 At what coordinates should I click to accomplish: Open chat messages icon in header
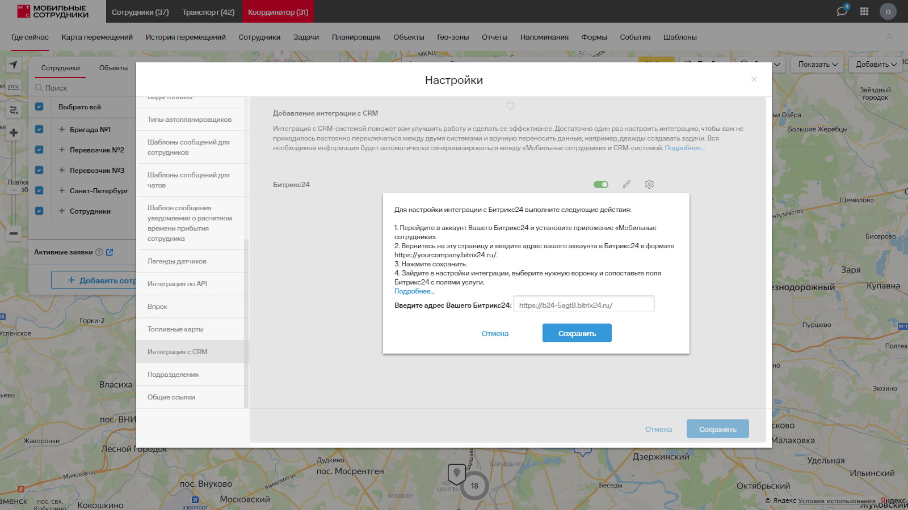[x=842, y=11]
